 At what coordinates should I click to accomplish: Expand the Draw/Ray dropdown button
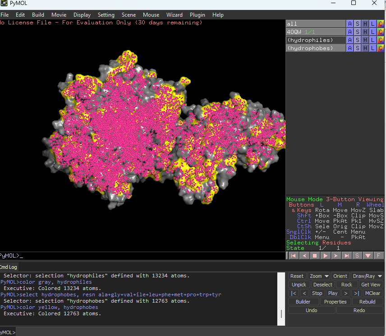point(368,276)
